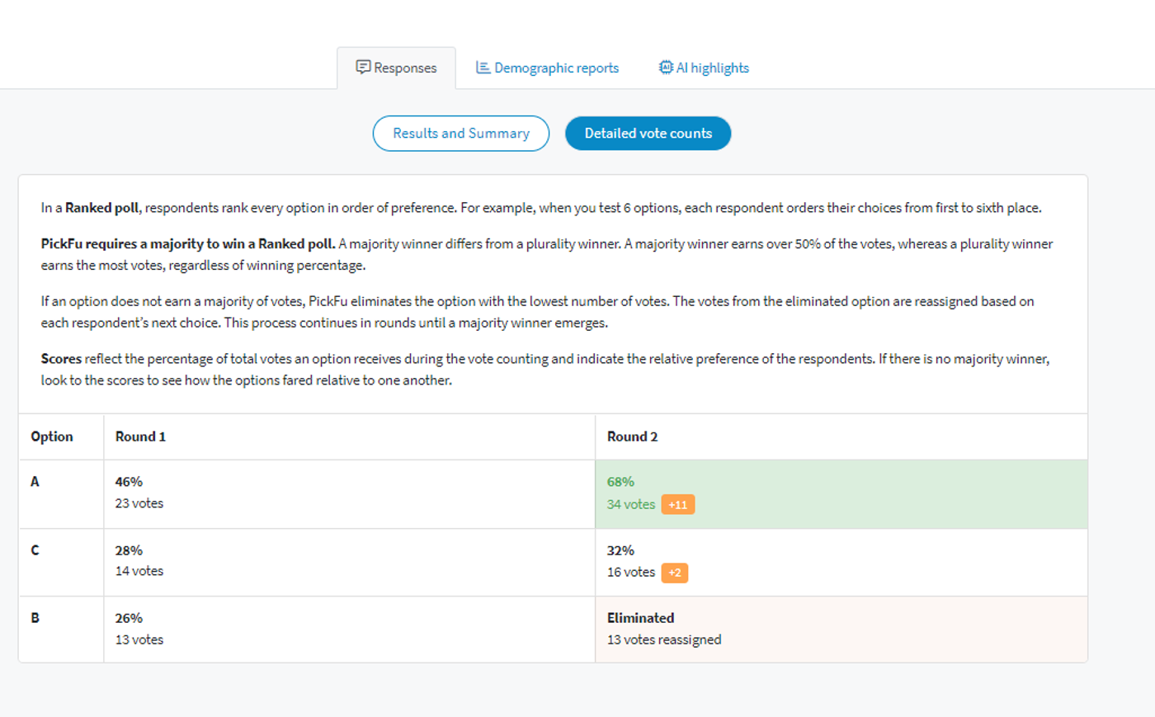
Task: Switch to Demographic reports tab
Action: coord(547,68)
